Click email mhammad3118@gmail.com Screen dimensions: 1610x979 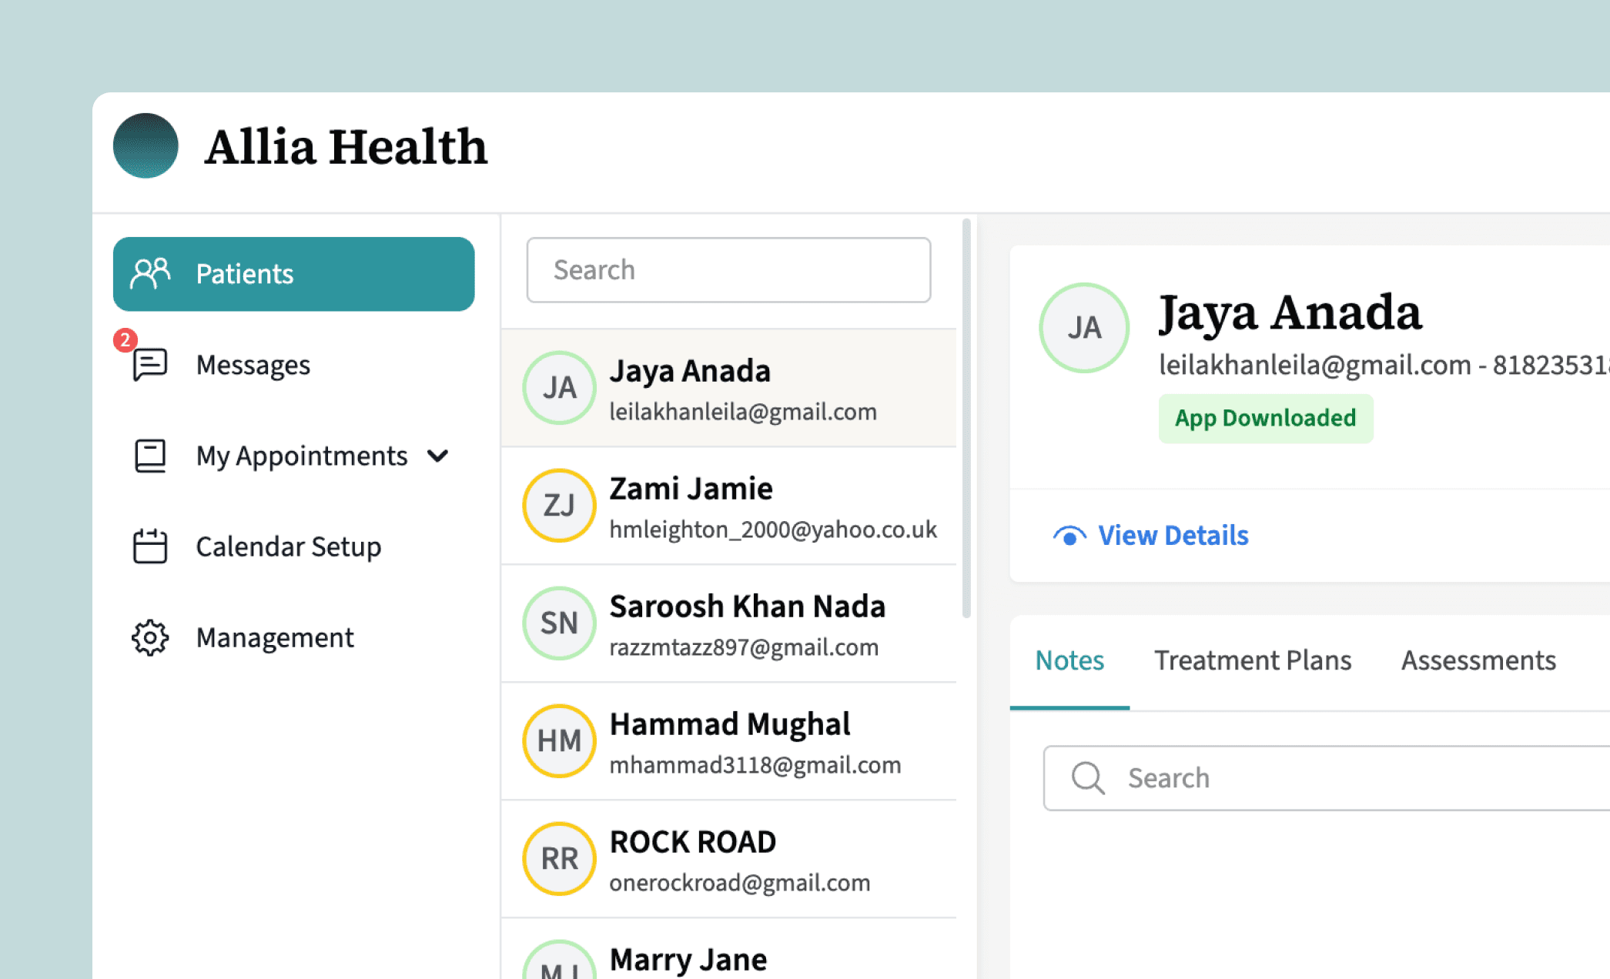pyautogui.click(x=755, y=765)
